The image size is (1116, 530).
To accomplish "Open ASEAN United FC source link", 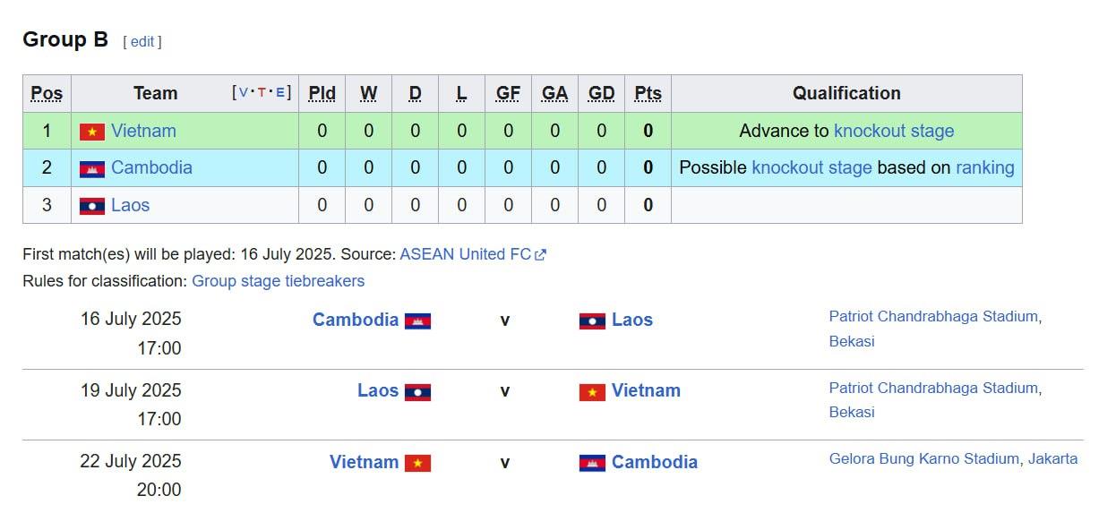I will click(465, 254).
